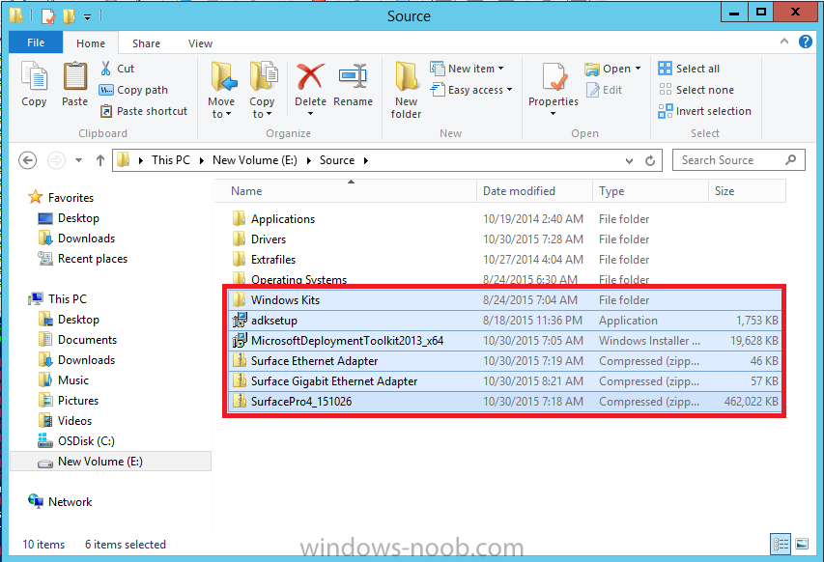Click the Copy icon in Clipboard group

pyautogui.click(x=34, y=76)
